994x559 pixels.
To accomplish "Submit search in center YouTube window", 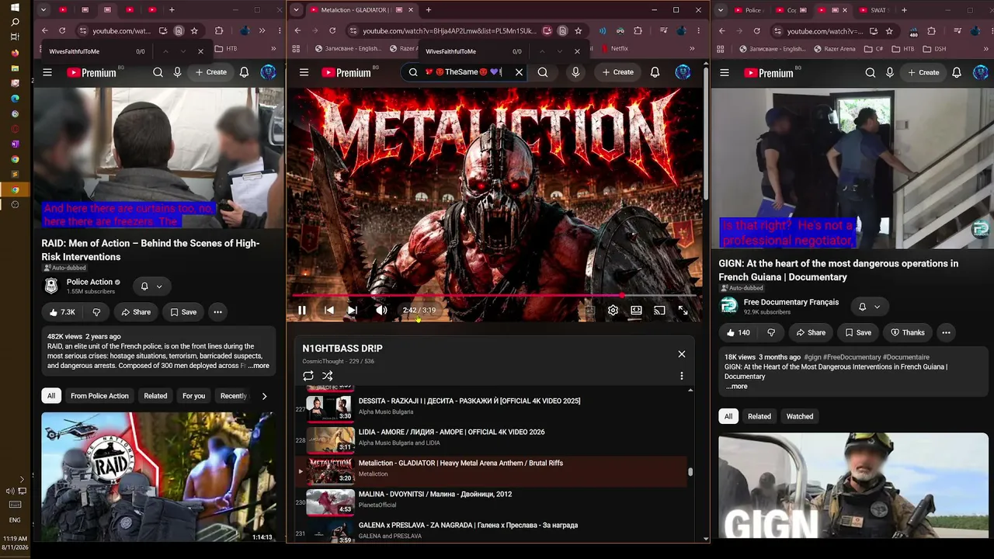I will (x=543, y=72).
